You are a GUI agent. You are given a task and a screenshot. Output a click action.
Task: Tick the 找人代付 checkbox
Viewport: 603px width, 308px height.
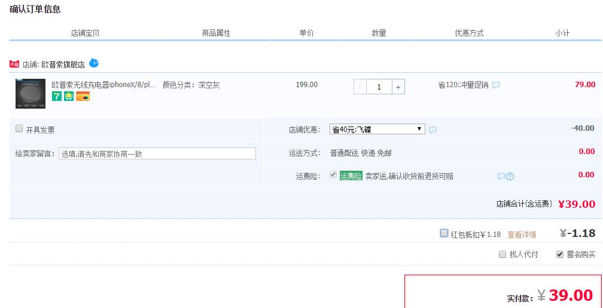(x=502, y=254)
